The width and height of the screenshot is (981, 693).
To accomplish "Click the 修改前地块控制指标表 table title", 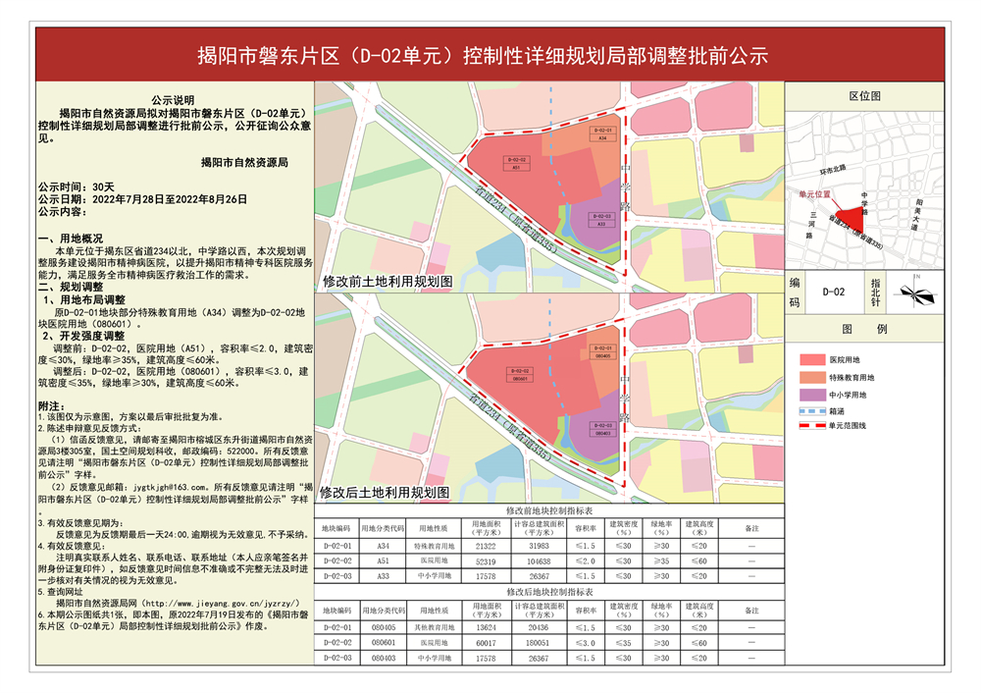I will click(x=548, y=510).
